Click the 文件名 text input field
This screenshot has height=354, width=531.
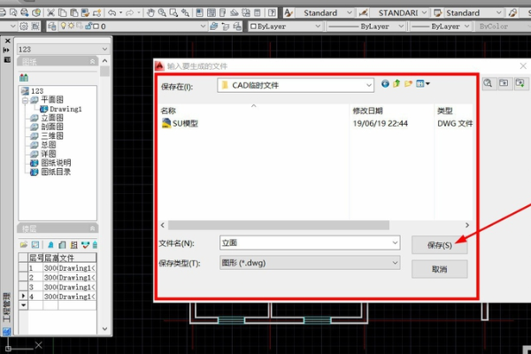(301, 242)
